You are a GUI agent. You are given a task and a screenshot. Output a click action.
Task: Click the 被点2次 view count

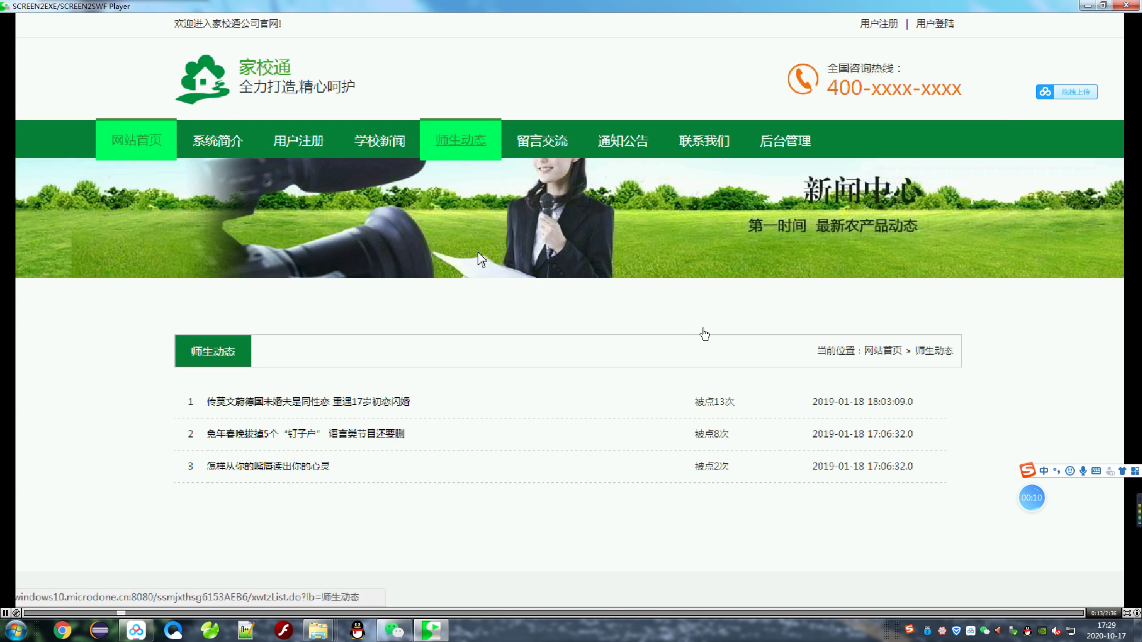click(711, 466)
